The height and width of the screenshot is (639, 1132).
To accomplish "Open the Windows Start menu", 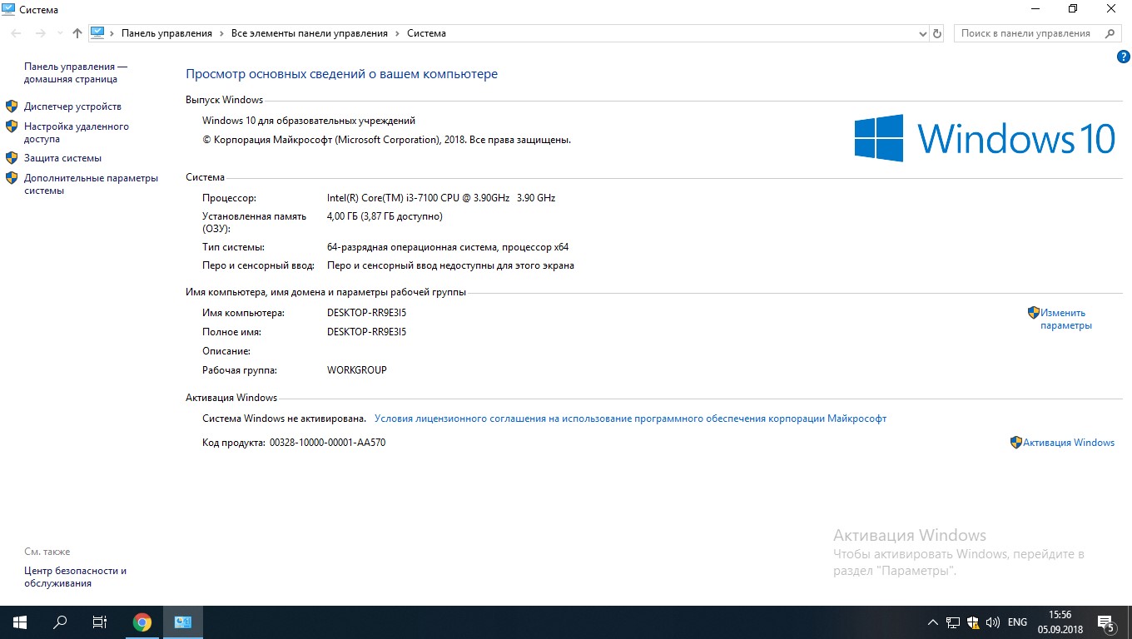I will pos(20,622).
